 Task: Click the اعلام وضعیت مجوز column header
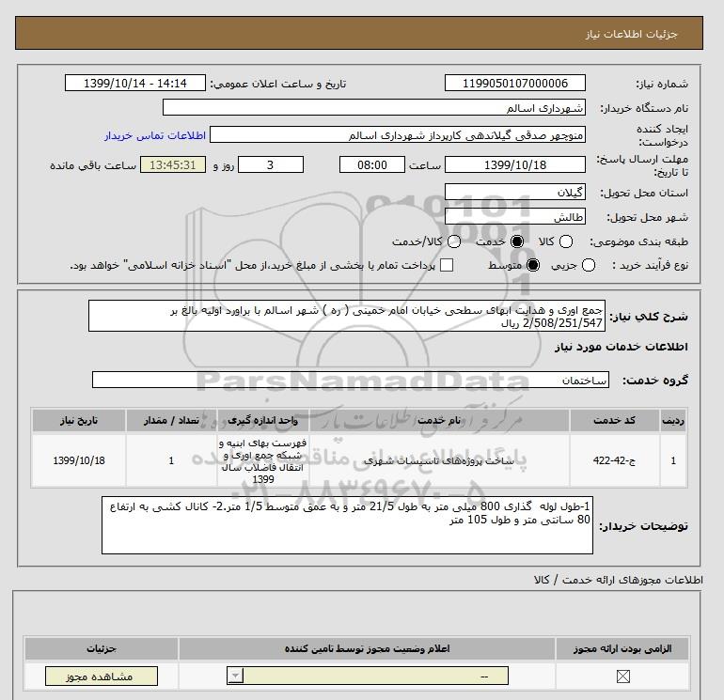(x=368, y=648)
